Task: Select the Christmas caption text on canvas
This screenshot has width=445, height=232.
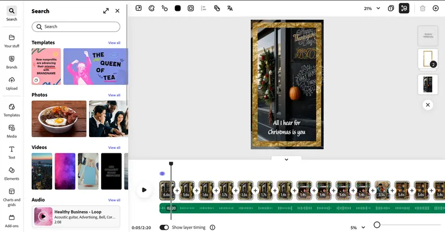Action: (x=287, y=127)
